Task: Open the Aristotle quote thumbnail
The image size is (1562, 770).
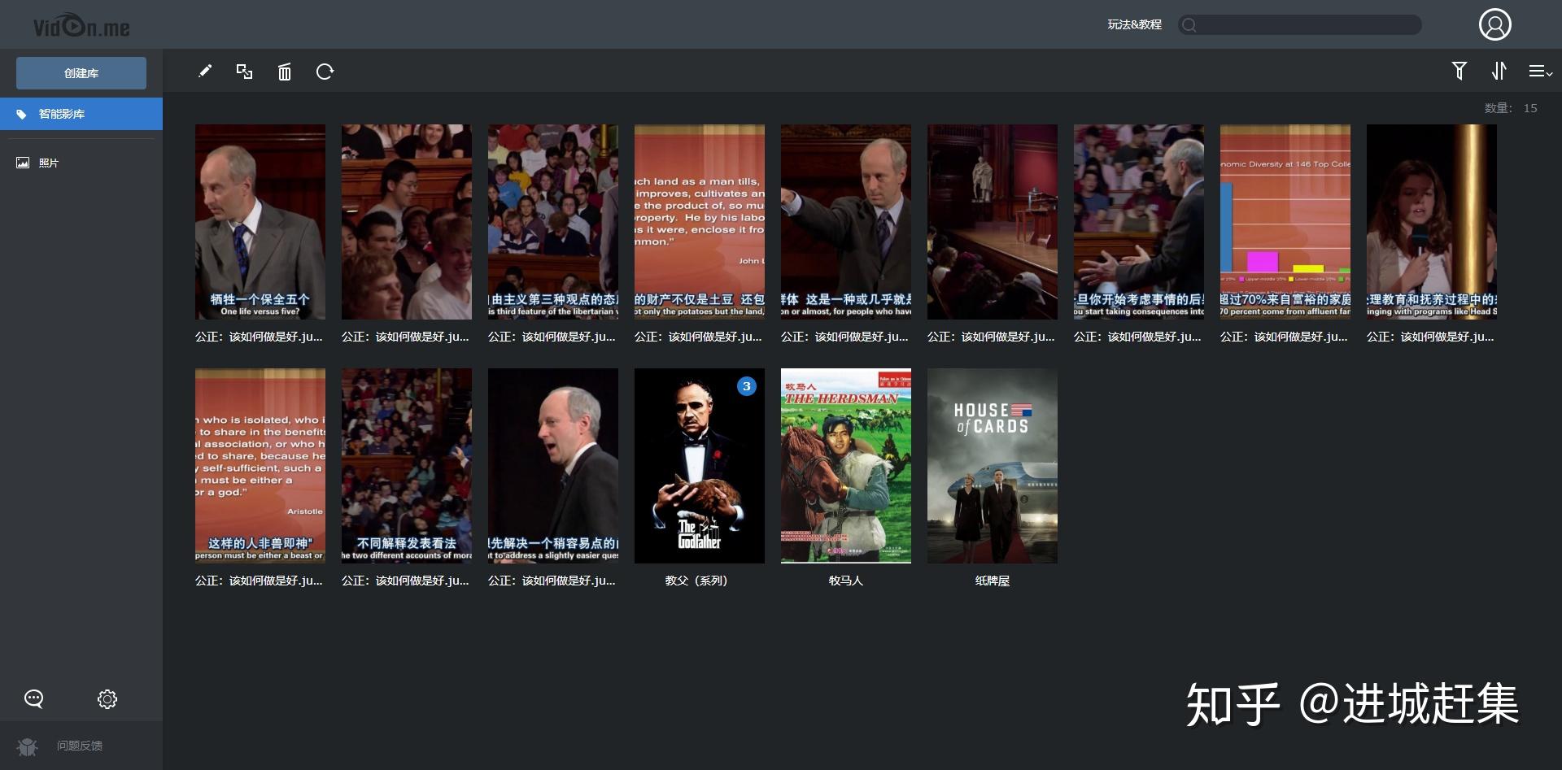Action: (260, 466)
